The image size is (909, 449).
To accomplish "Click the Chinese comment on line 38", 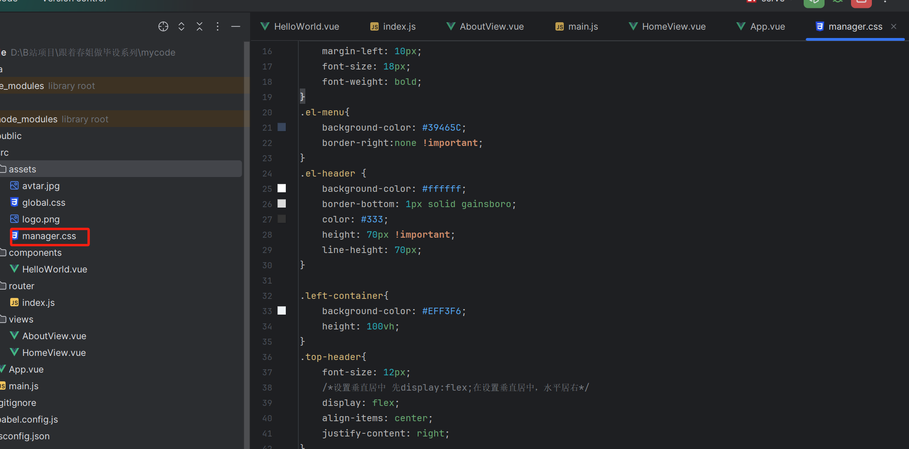I will [x=456, y=387].
